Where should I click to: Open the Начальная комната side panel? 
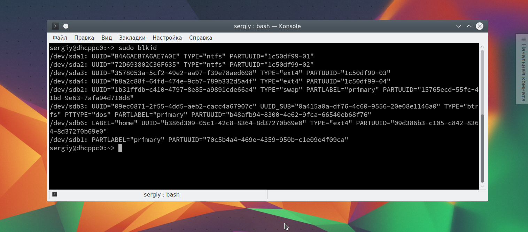pos(522,69)
